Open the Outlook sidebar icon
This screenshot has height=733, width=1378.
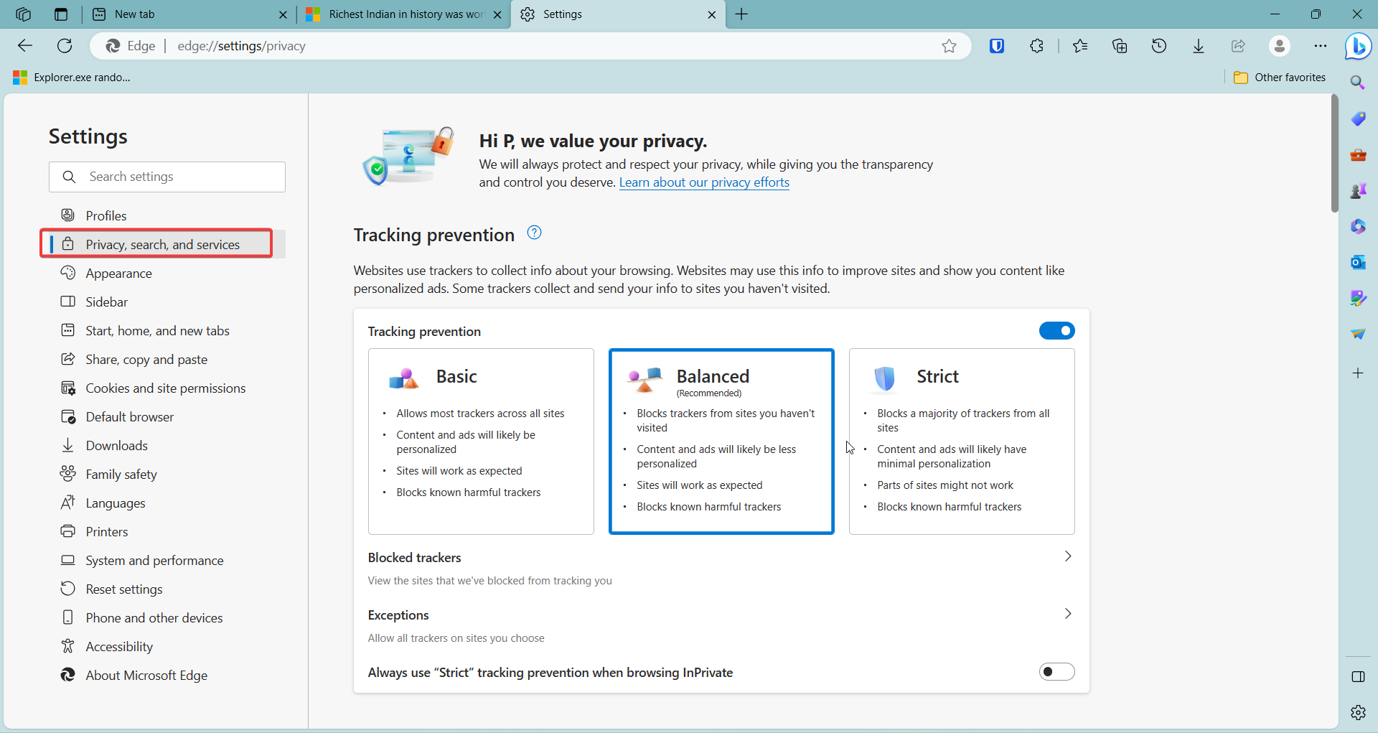(1358, 263)
